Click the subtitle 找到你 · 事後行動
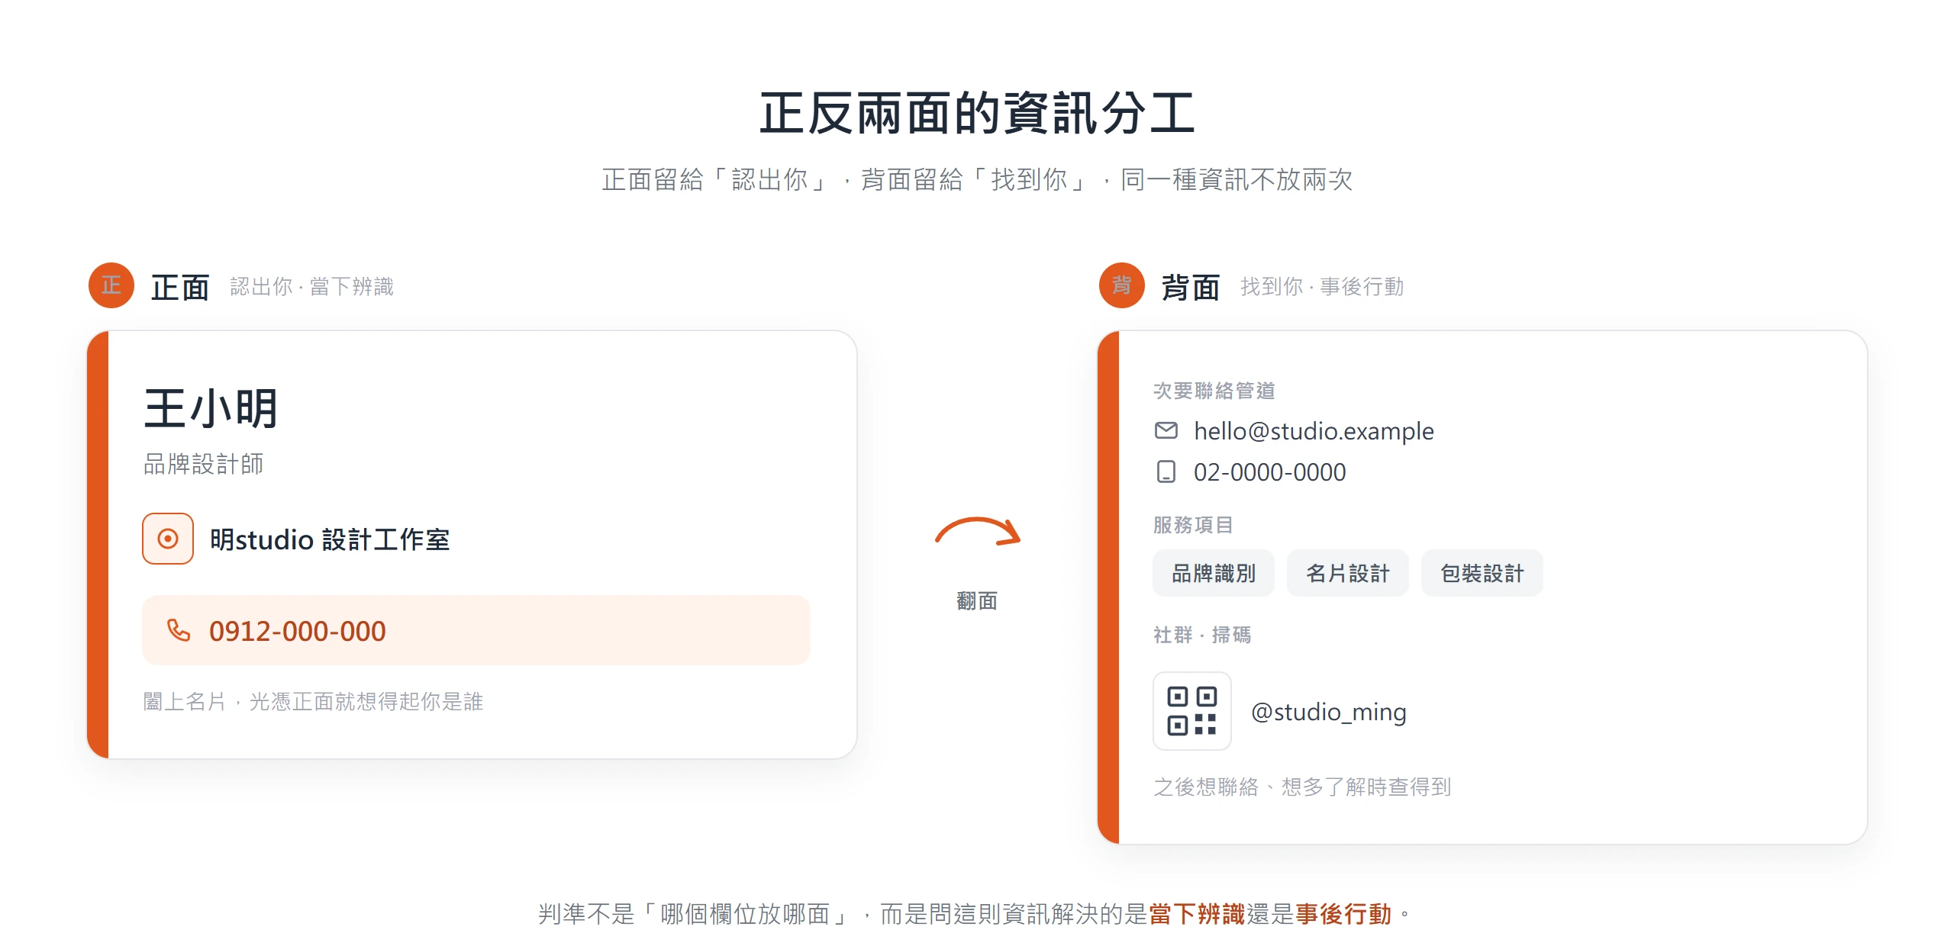 click(1322, 287)
